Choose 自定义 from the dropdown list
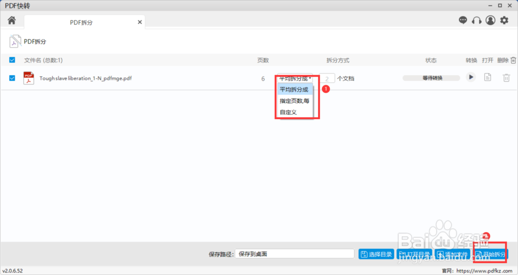The image size is (518, 275). pos(295,112)
